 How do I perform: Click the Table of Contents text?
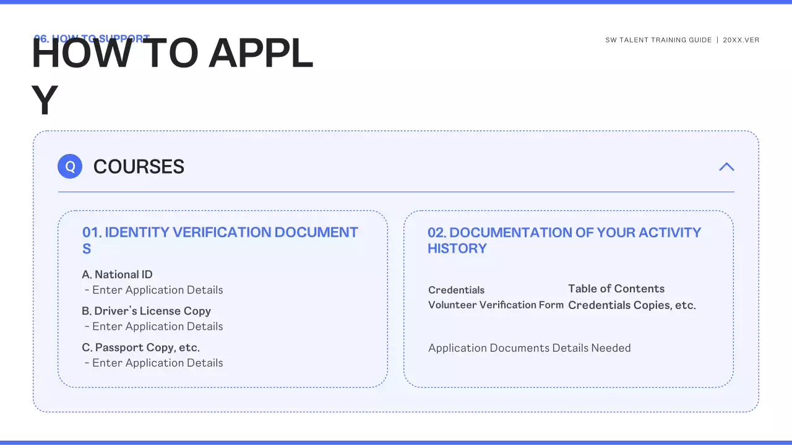click(616, 289)
